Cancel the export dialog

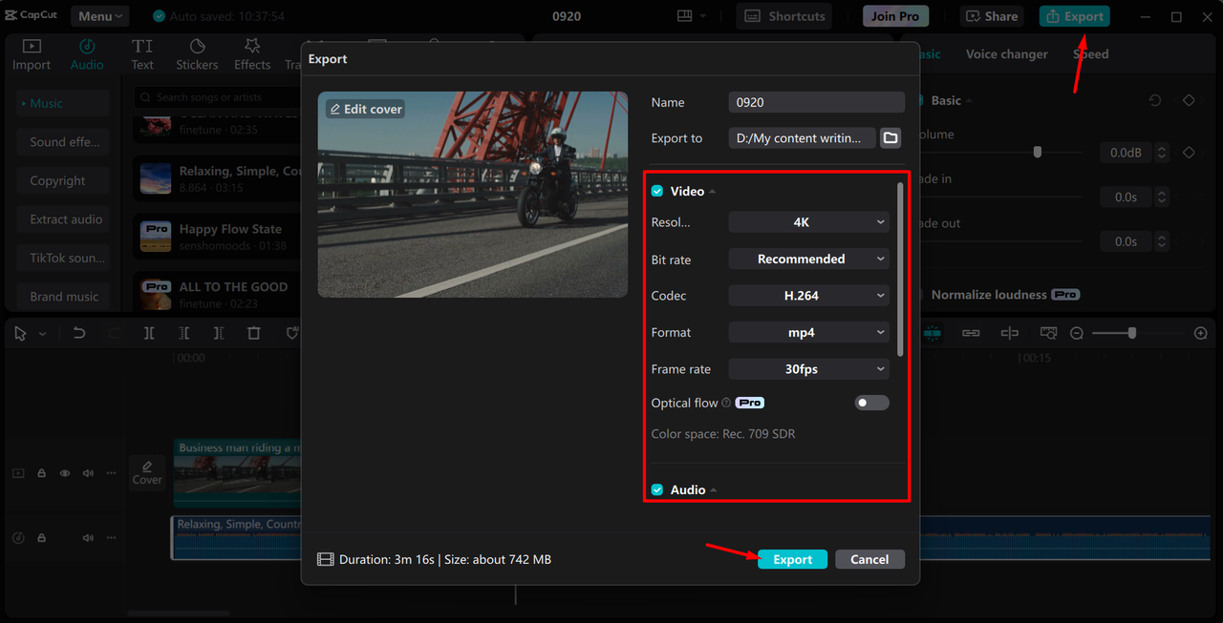point(869,560)
